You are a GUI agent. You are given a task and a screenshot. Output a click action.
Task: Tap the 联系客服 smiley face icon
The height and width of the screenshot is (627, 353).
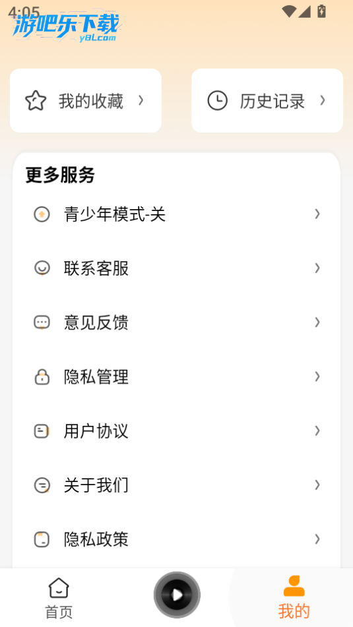coord(42,268)
